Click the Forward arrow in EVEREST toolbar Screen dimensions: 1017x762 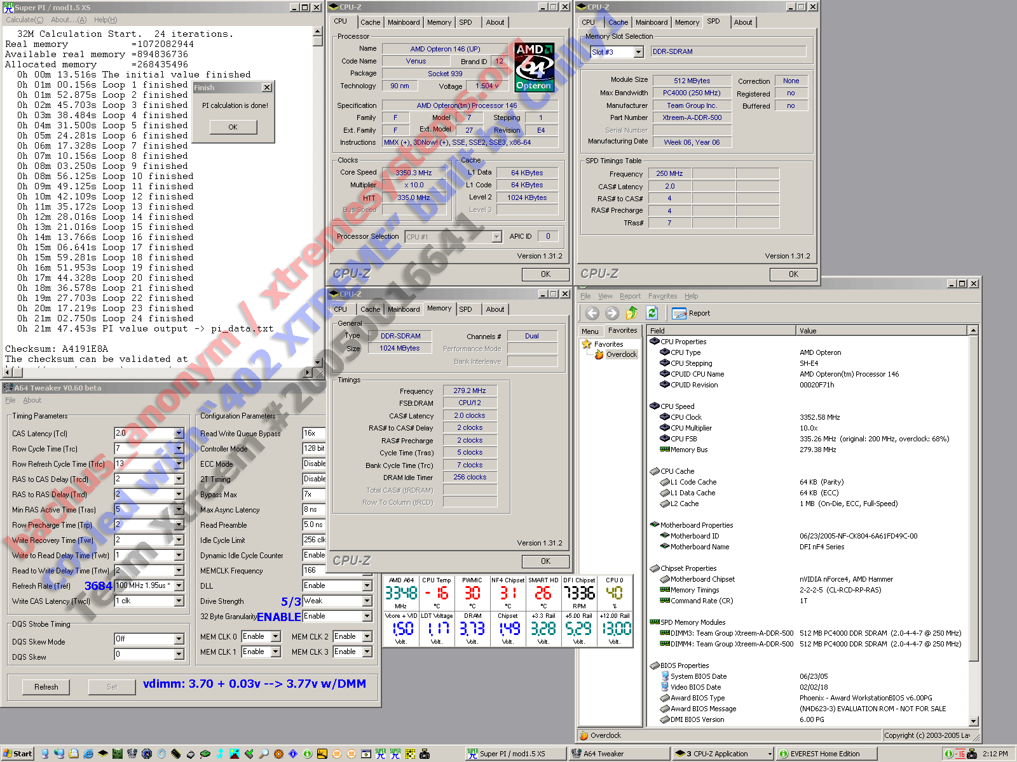coord(612,313)
